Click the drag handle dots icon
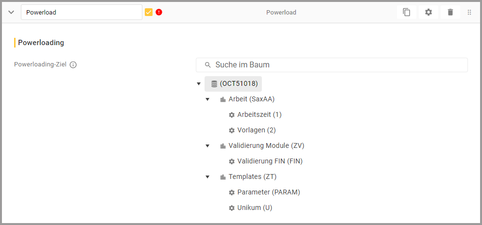 [469, 12]
